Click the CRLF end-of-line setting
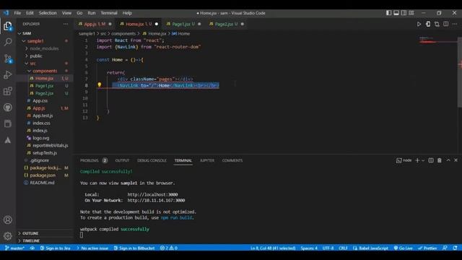 [x=343, y=248]
